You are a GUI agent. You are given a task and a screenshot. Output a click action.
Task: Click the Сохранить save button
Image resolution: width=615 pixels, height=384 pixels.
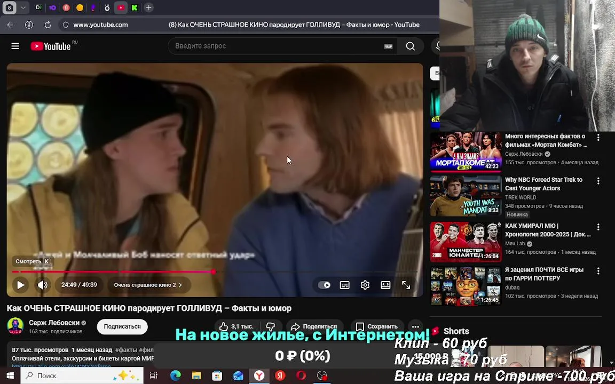pyautogui.click(x=377, y=326)
